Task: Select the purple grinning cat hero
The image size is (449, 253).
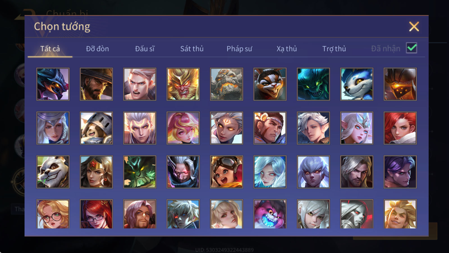Action: tap(270, 214)
